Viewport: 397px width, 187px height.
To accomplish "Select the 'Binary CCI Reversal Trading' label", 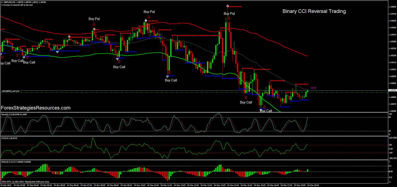I will 314,12.
